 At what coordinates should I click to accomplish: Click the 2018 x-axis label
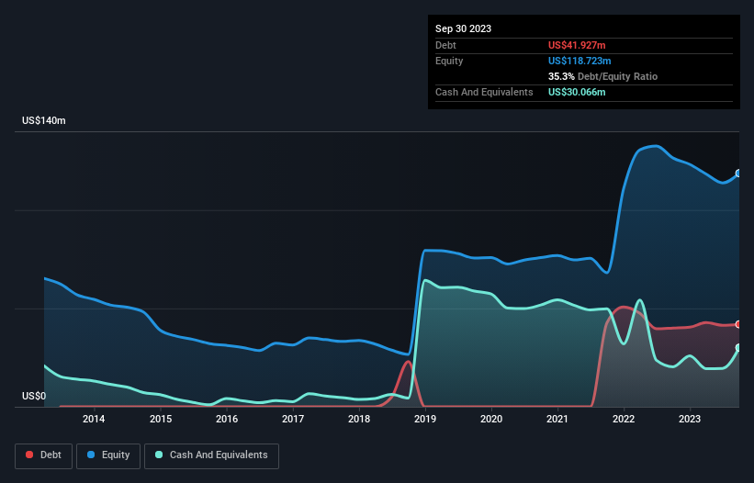point(359,419)
